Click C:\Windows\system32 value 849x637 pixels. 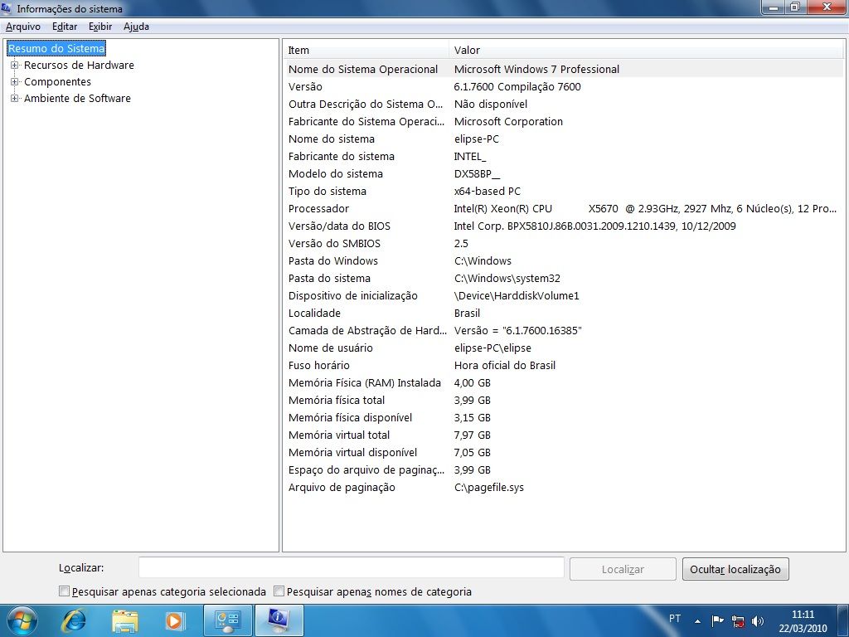point(507,279)
